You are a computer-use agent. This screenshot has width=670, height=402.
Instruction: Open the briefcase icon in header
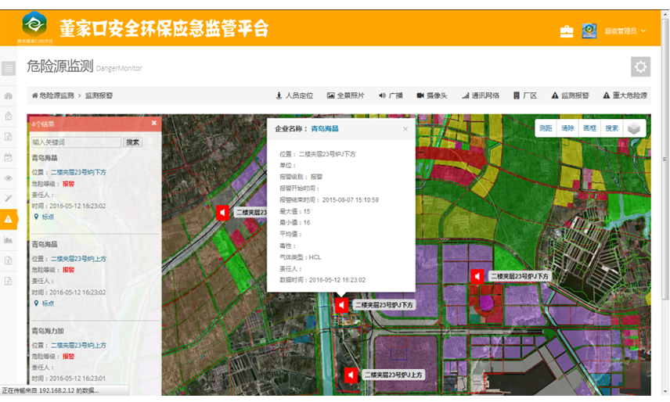click(x=567, y=31)
